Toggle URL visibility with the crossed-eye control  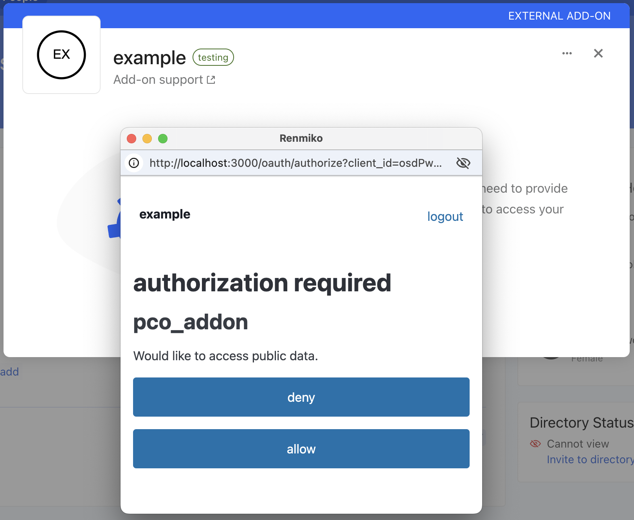[x=463, y=163]
